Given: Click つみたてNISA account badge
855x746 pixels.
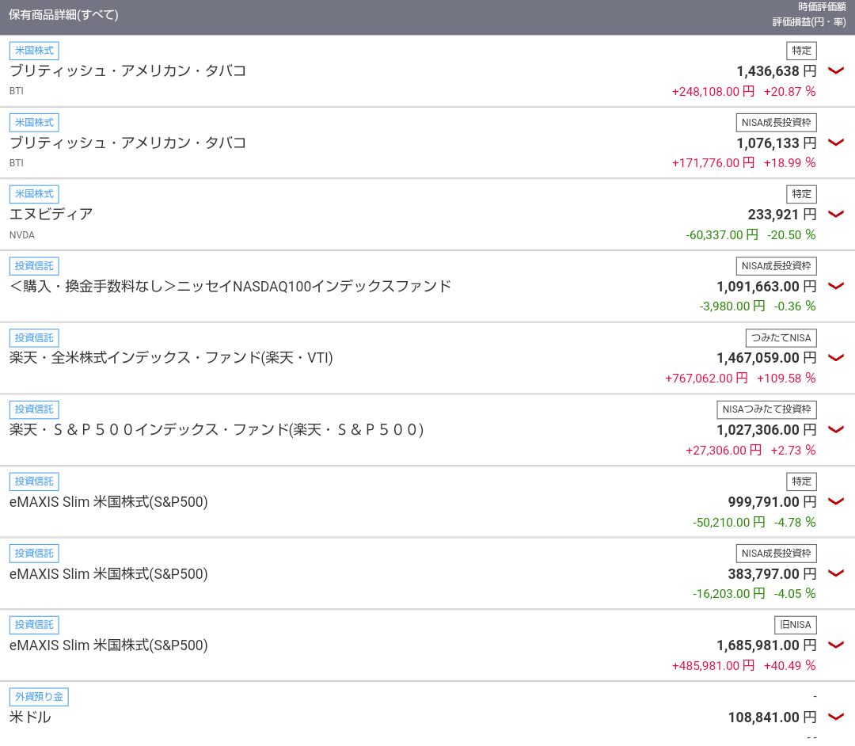Looking at the screenshot, I should 781,338.
